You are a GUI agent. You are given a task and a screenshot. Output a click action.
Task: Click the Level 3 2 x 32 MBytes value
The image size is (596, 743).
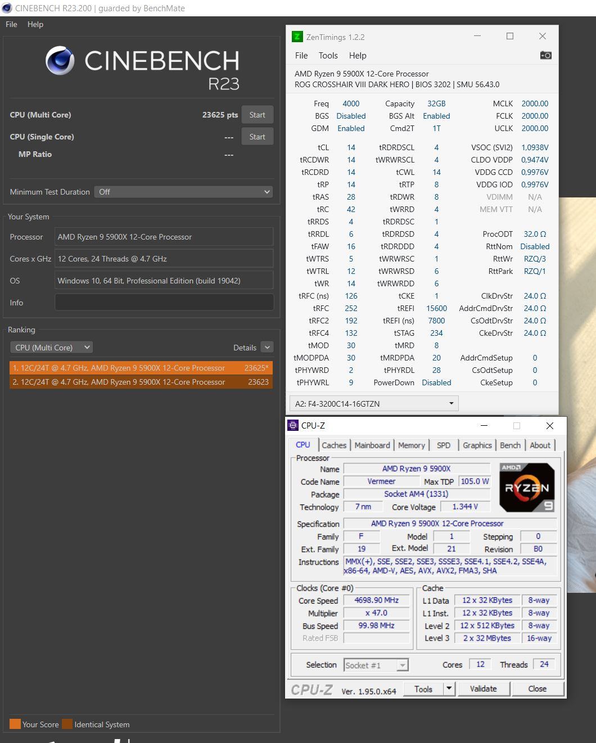(487, 638)
